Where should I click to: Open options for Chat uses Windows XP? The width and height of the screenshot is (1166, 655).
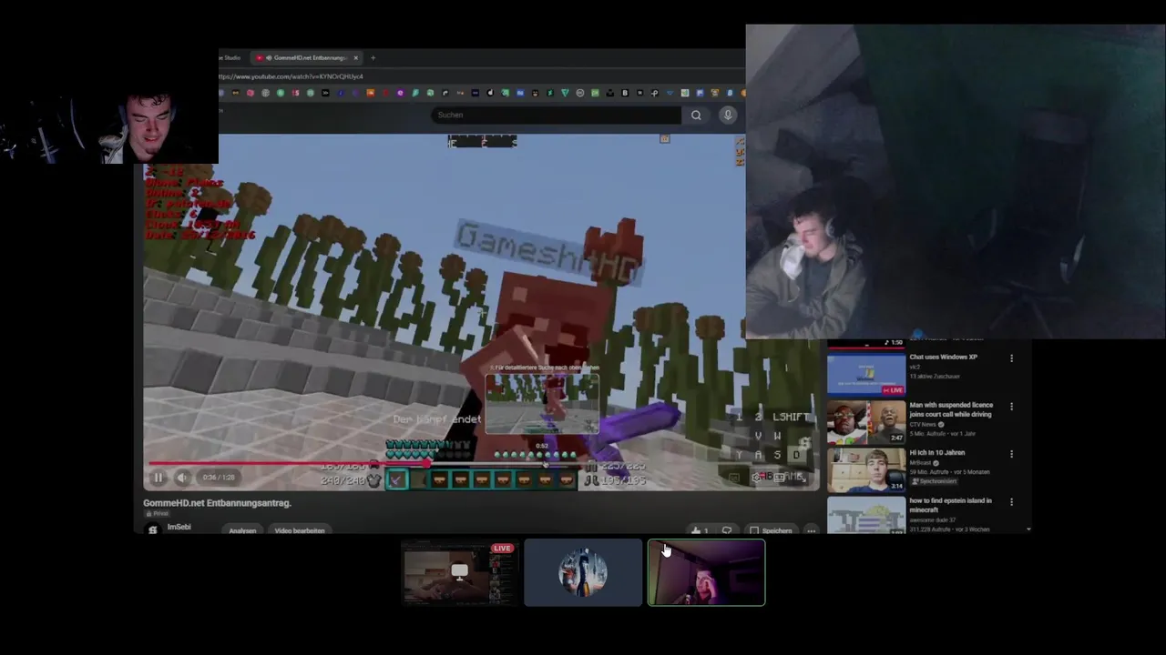[1011, 358]
